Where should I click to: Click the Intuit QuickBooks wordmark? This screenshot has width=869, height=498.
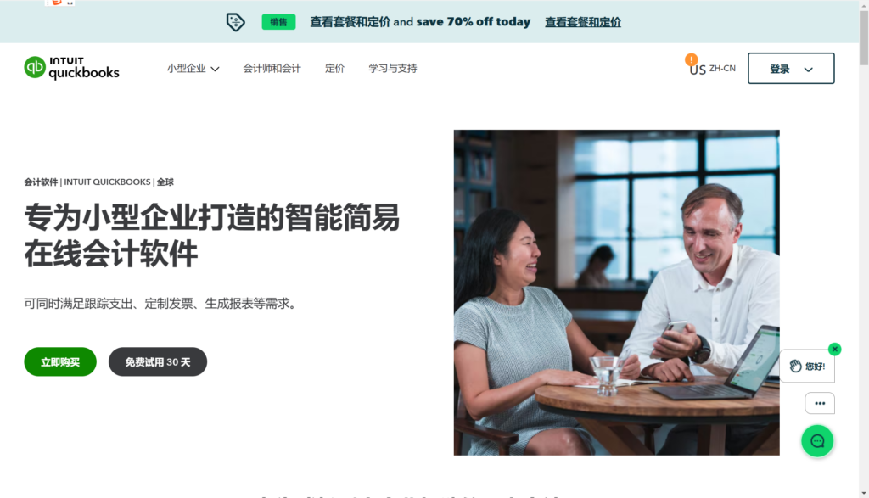coord(84,68)
